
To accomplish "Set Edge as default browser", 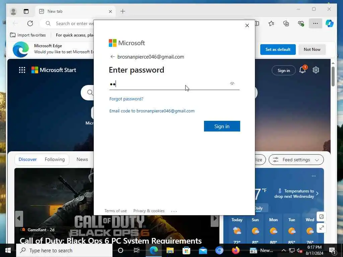I will pyautogui.click(x=278, y=50).
